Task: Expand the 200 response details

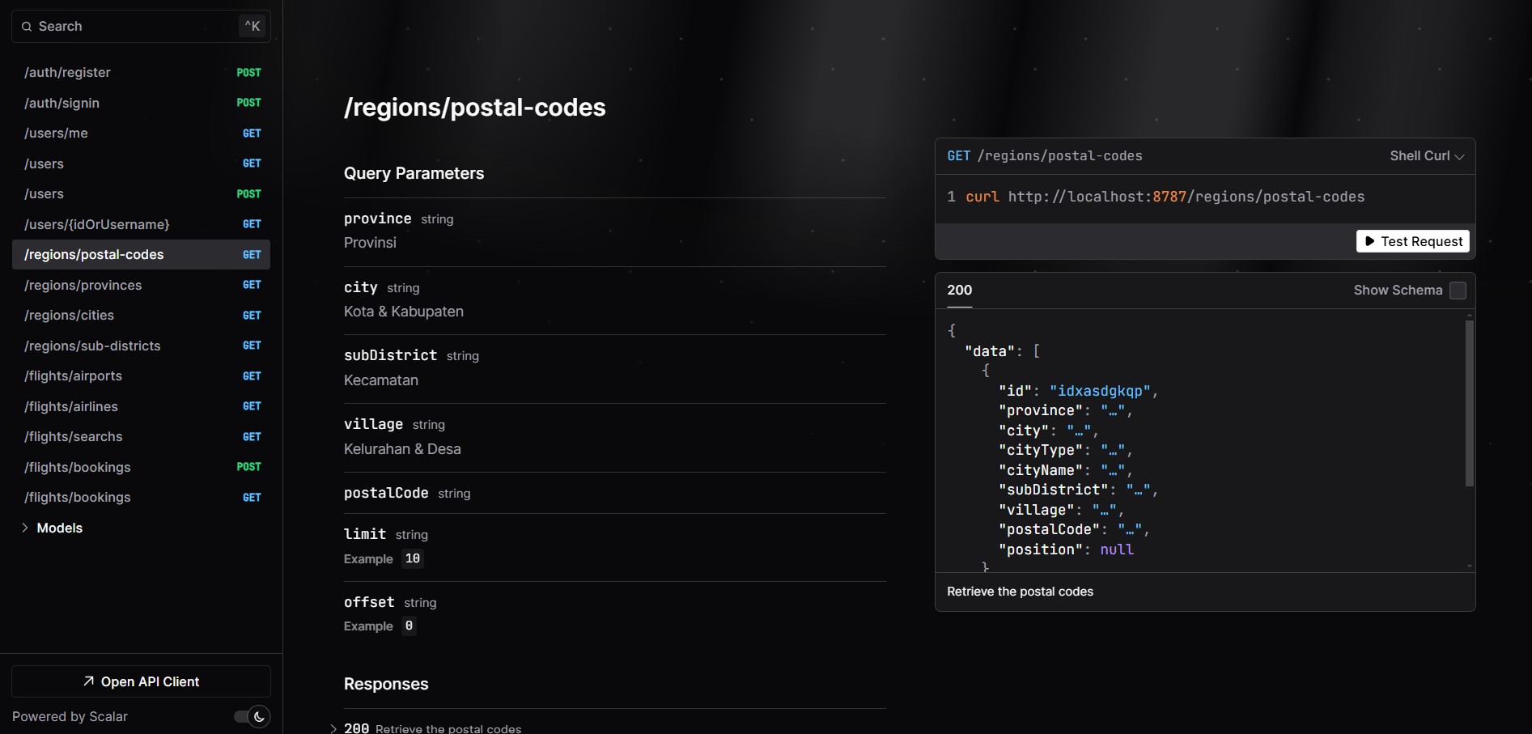Action: click(x=333, y=728)
